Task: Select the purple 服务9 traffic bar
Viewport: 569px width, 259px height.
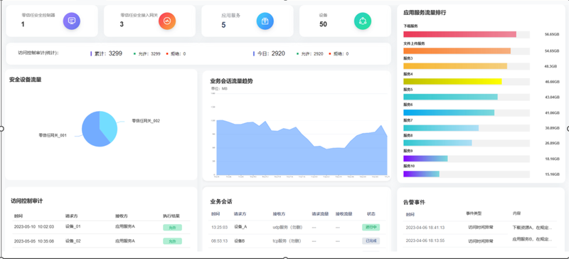Action: click(x=425, y=159)
